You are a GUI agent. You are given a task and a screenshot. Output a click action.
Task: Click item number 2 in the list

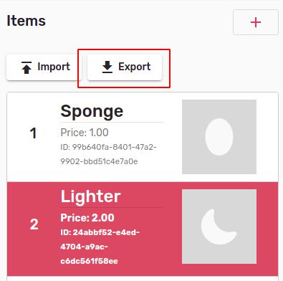pos(34,224)
